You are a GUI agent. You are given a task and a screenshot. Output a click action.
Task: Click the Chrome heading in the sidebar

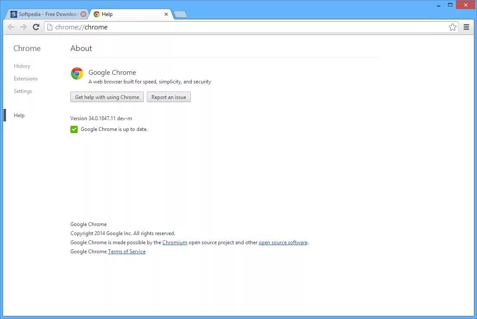pos(27,48)
